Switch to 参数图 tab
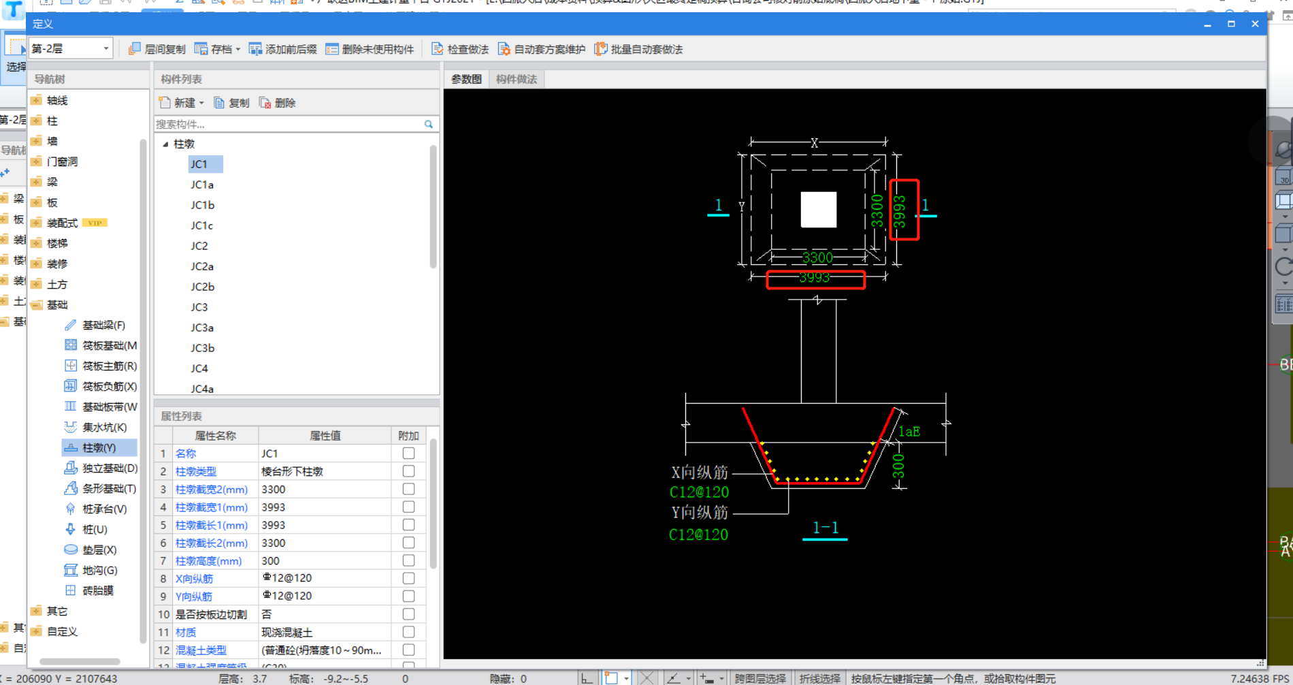Viewport: 1293px width, 685px height. point(466,80)
